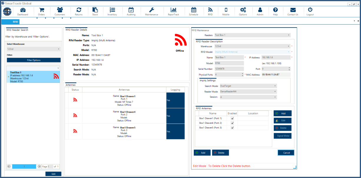Viewport: 361px width, 178px height.
Task: Cancel the RFID maintenance edit
Action: point(286,152)
